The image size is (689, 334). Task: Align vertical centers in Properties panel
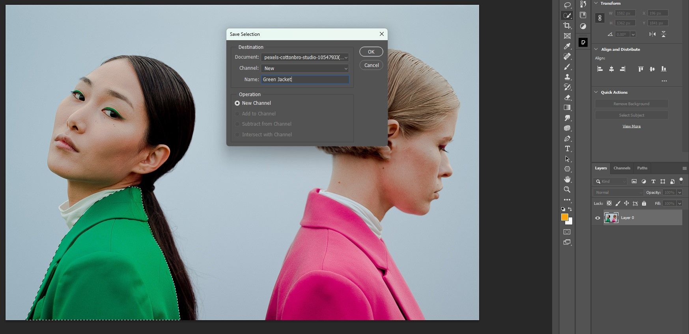point(652,69)
